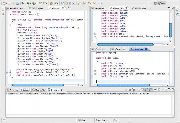Click the Debug bug icon
This screenshot has width=180, height=123.
coord(23,3)
